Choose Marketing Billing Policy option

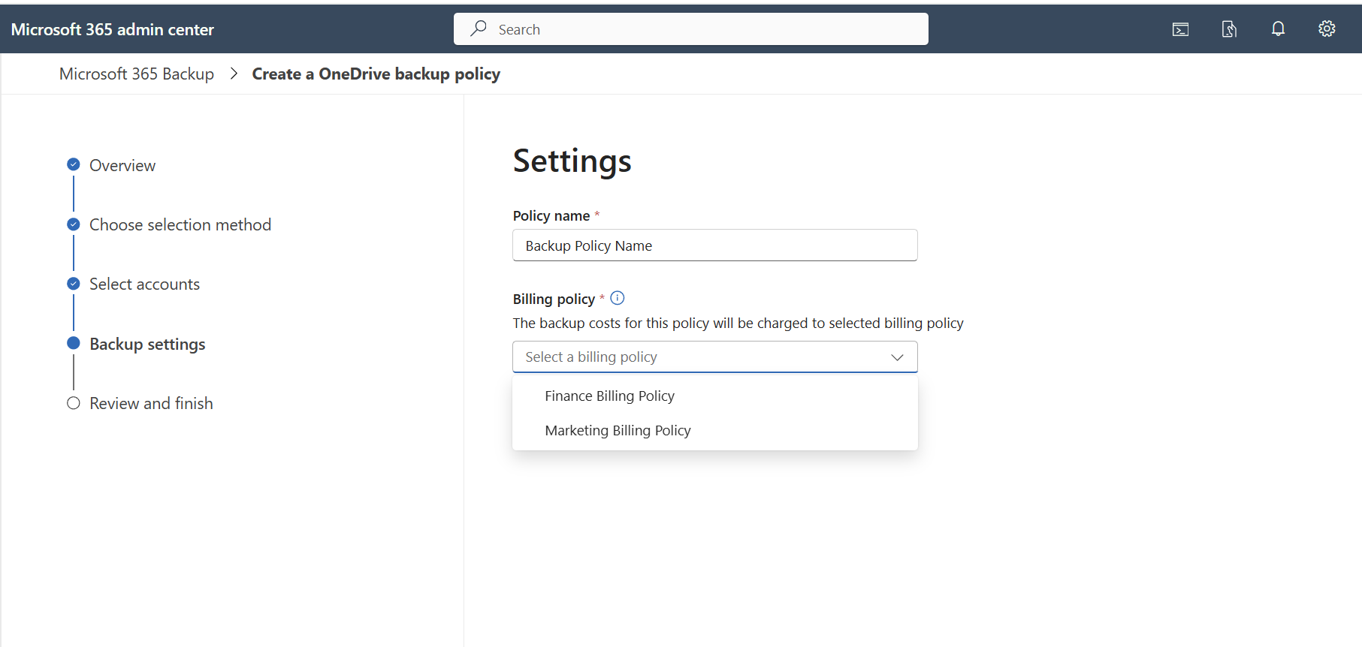pyautogui.click(x=715, y=431)
